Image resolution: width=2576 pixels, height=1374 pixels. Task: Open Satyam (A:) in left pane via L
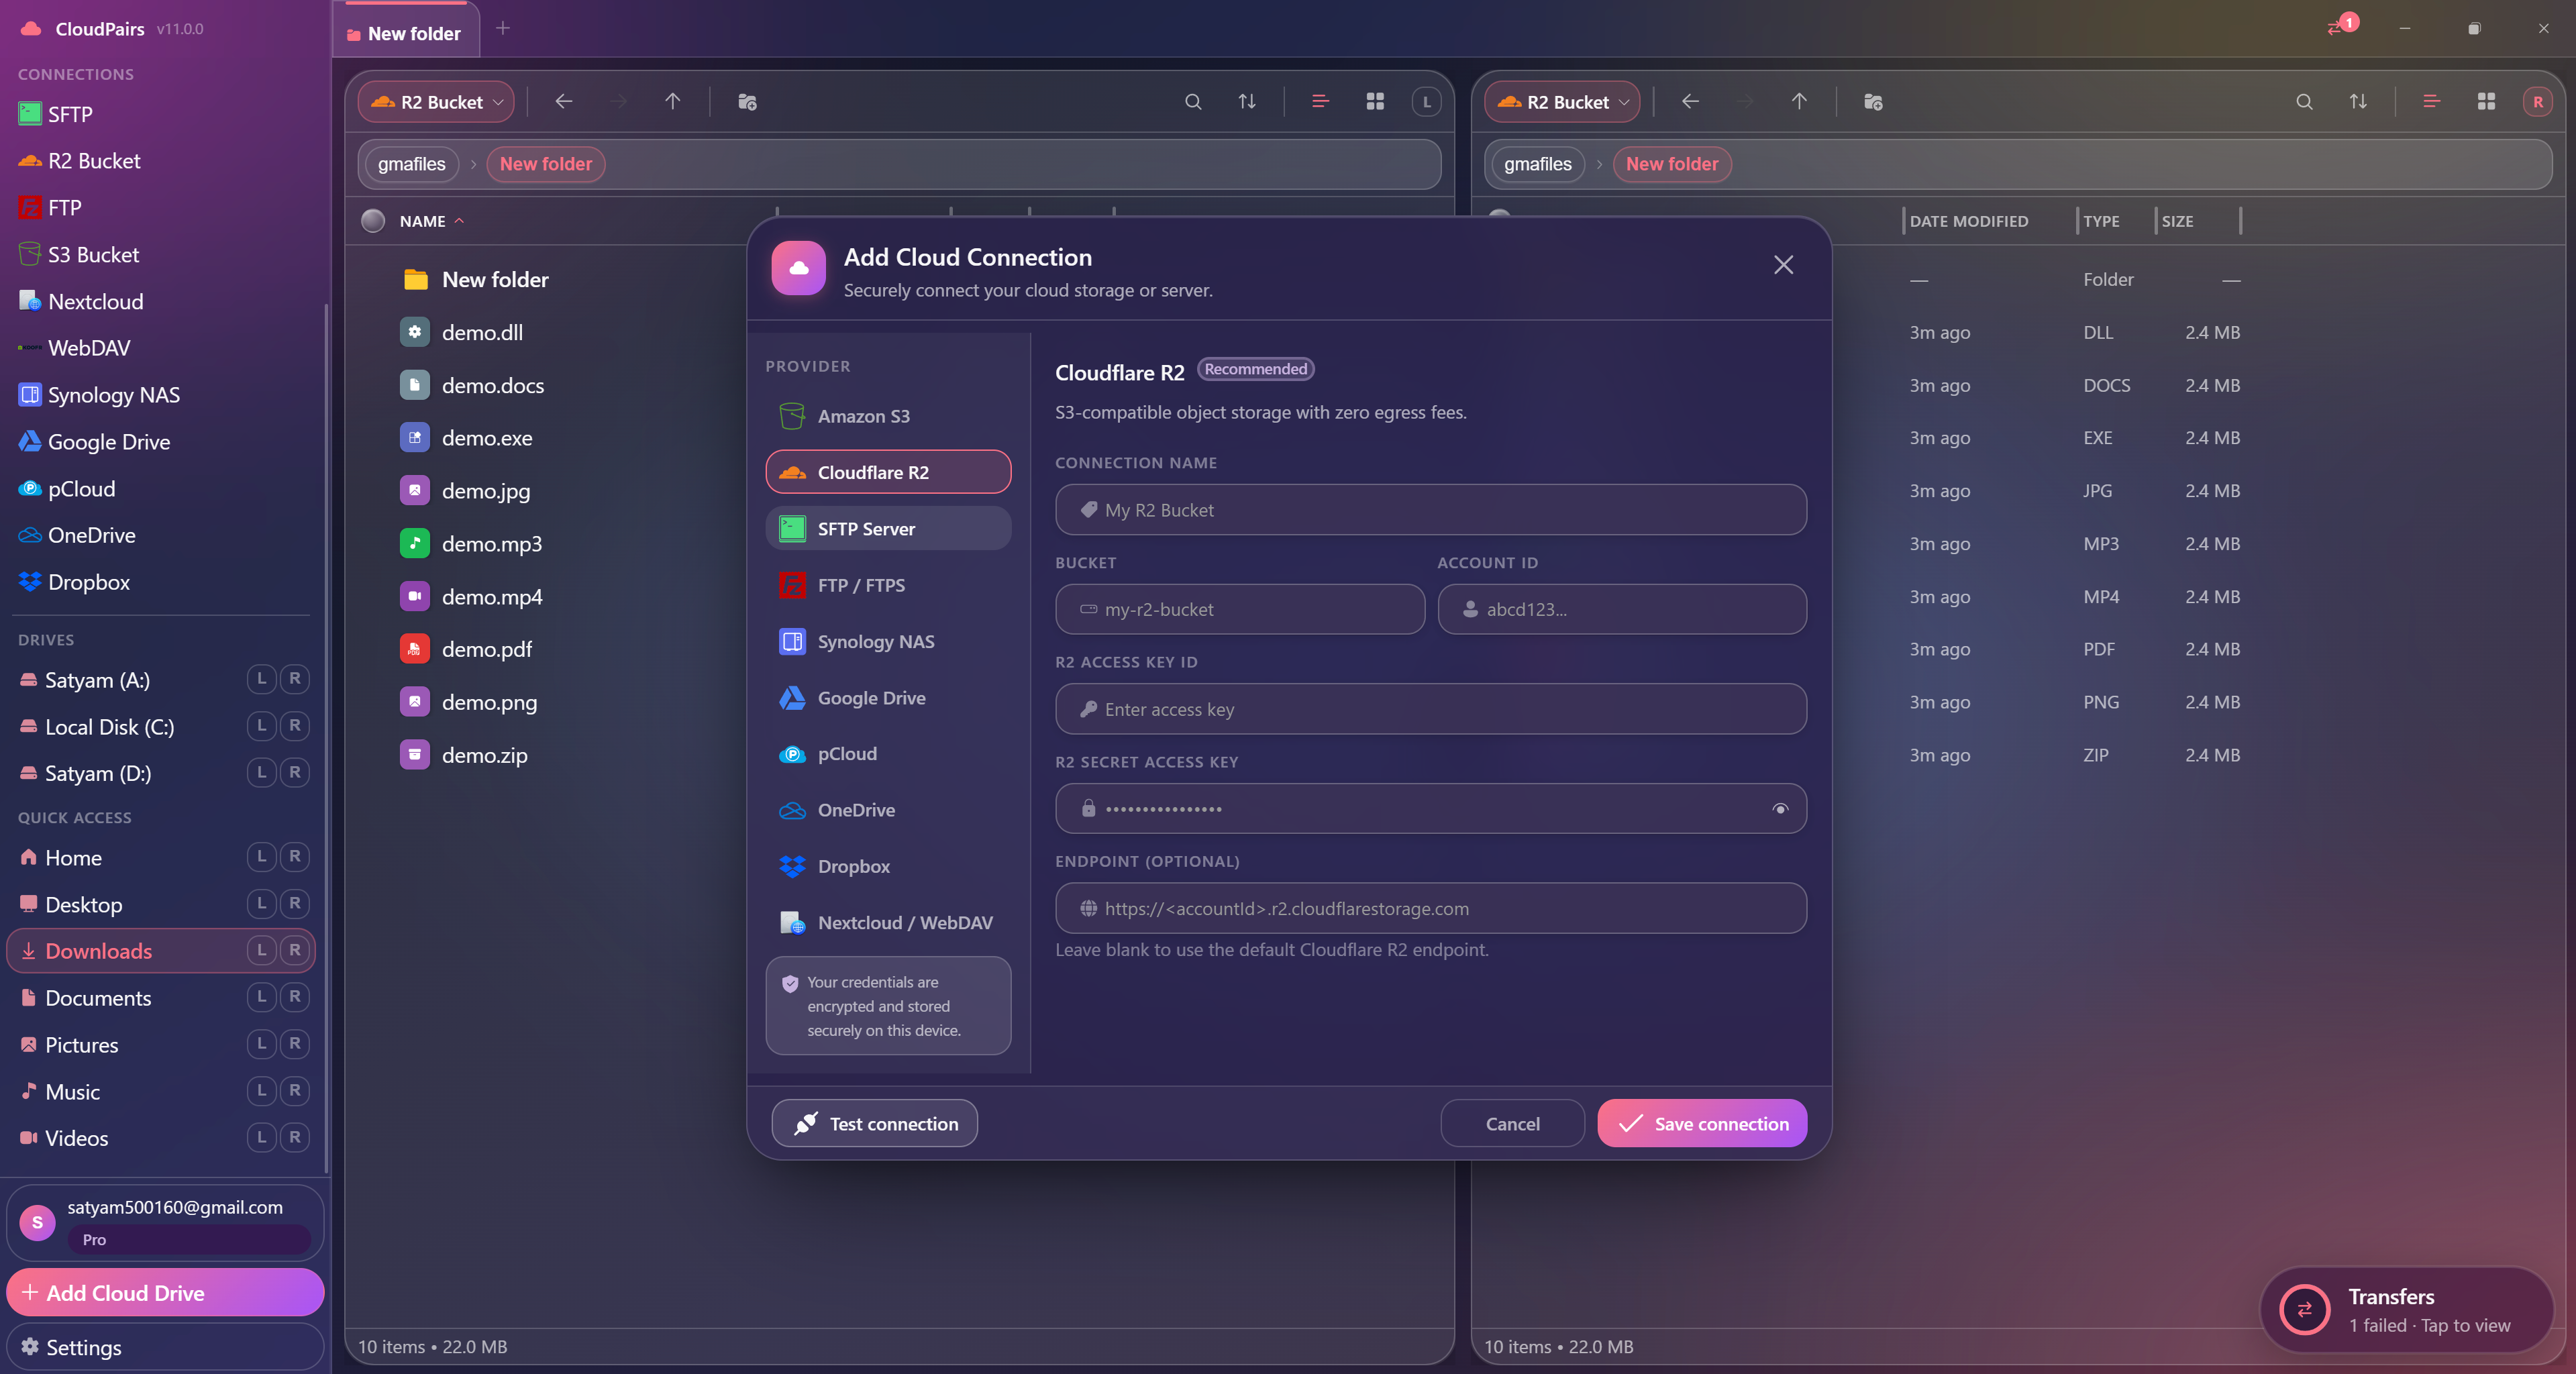(x=262, y=679)
